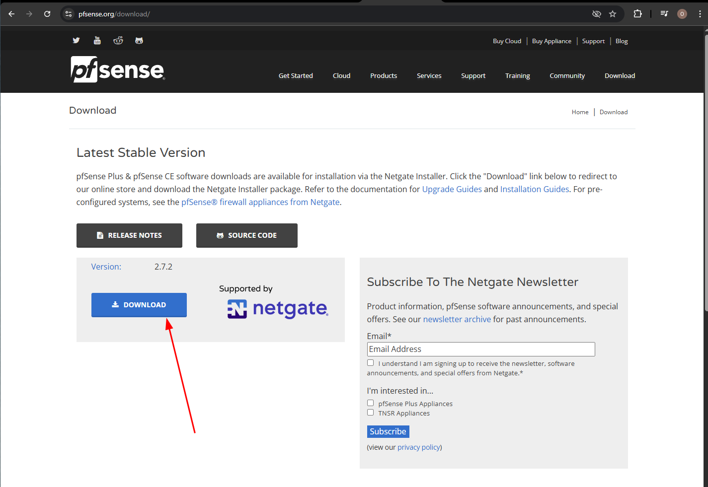Open pfSense GitHub icon in top bar

click(x=139, y=41)
